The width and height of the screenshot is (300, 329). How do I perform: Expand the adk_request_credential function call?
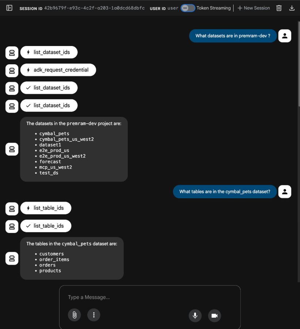click(x=58, y=70)
